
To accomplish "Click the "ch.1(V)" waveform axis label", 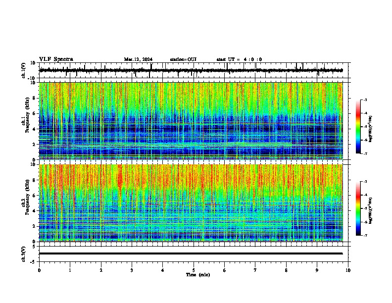I will (x=24, y=70).
